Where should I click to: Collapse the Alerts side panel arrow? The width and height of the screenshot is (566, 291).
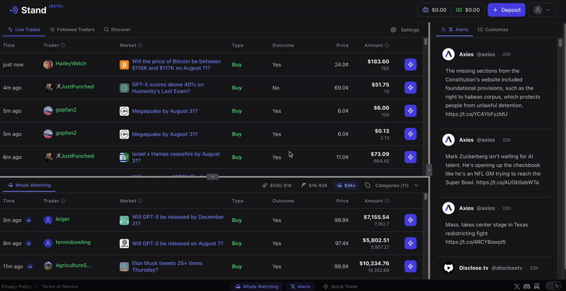pos(429,170)
